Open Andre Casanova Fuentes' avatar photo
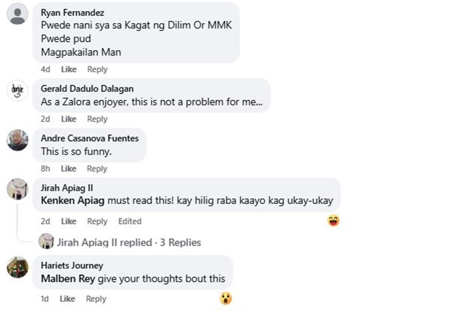 coord(17,140)
